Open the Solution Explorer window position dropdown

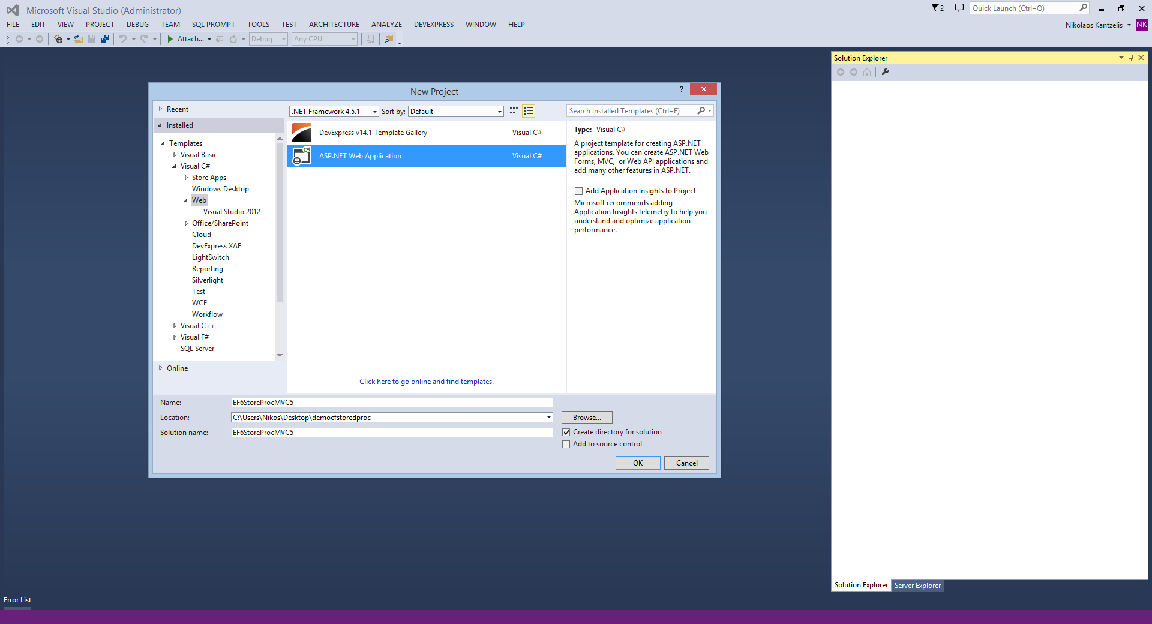click(x=1121, y=58)
